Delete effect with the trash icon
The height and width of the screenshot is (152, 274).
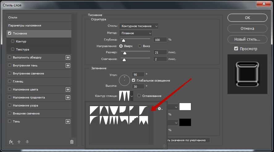[72, 142]
